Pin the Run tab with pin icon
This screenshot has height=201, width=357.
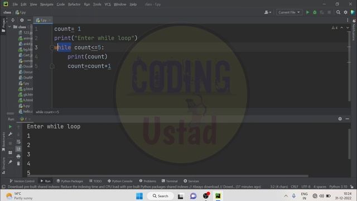pyautogui.click(x=10, y=162)
